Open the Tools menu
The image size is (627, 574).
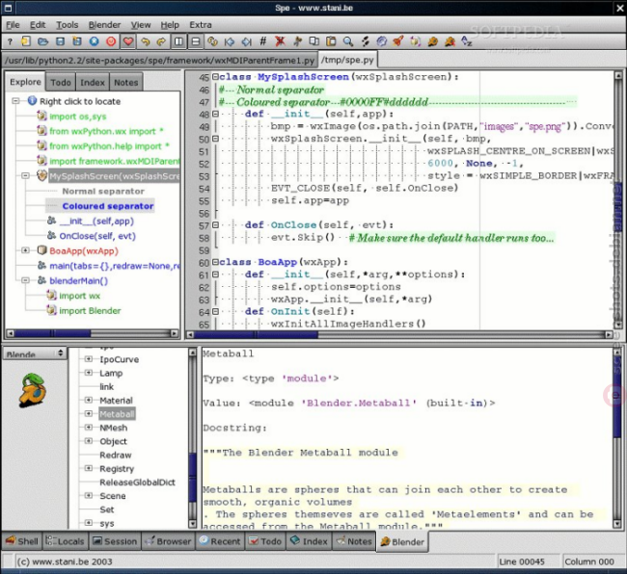tap(67, 25)
